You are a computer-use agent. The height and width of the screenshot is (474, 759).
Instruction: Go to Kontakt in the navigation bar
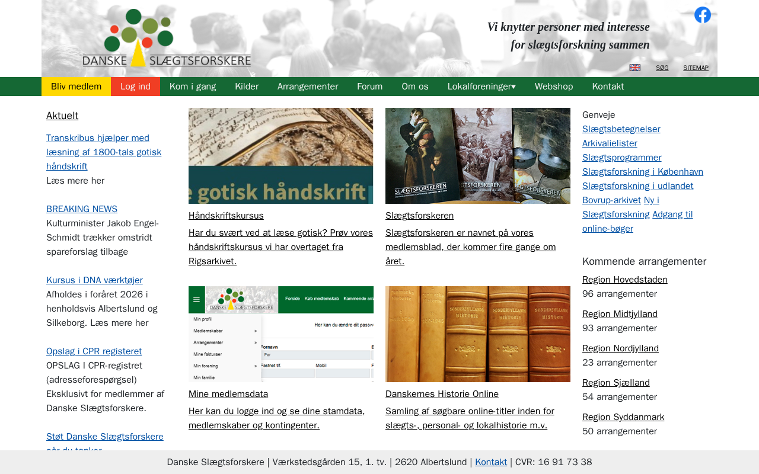(x=608, y=87)
